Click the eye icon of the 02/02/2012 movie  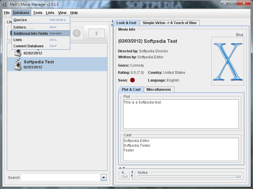pyautogui.click(x=18, y=53)
